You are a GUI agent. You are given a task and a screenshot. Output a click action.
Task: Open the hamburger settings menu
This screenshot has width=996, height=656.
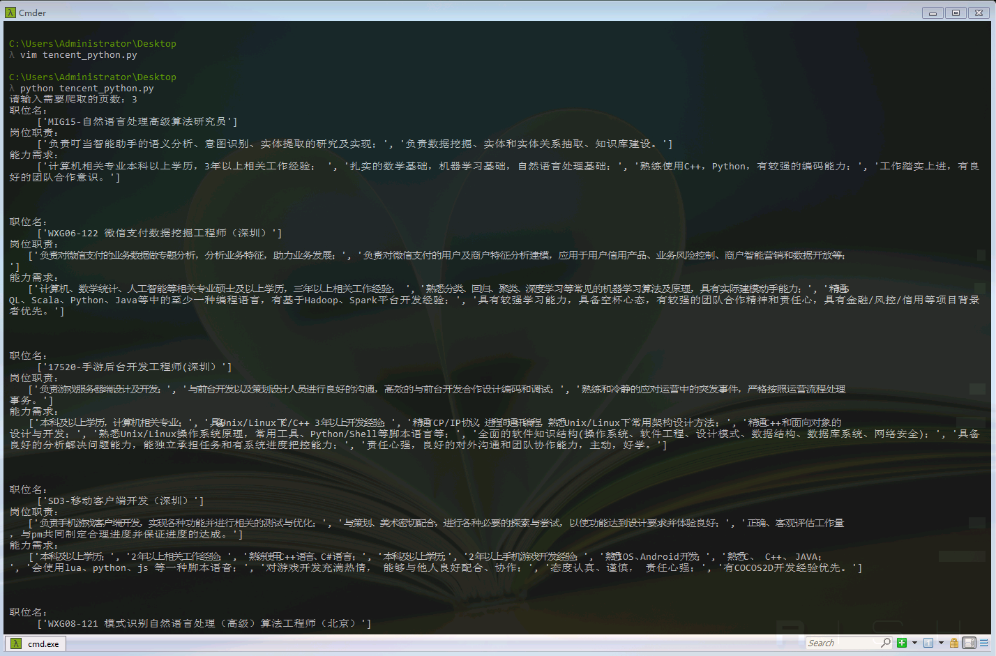[x=984, y=643]
